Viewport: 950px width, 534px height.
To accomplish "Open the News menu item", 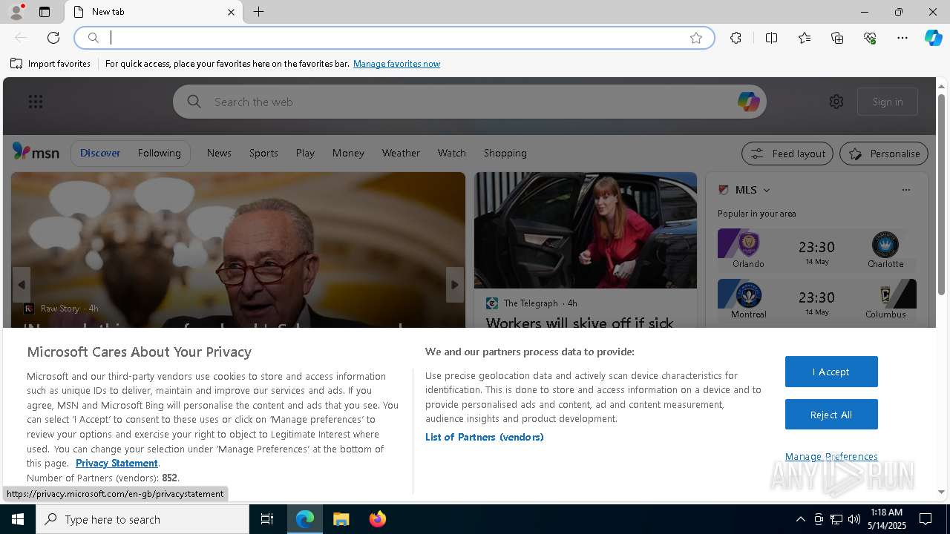I will point(219,153).
